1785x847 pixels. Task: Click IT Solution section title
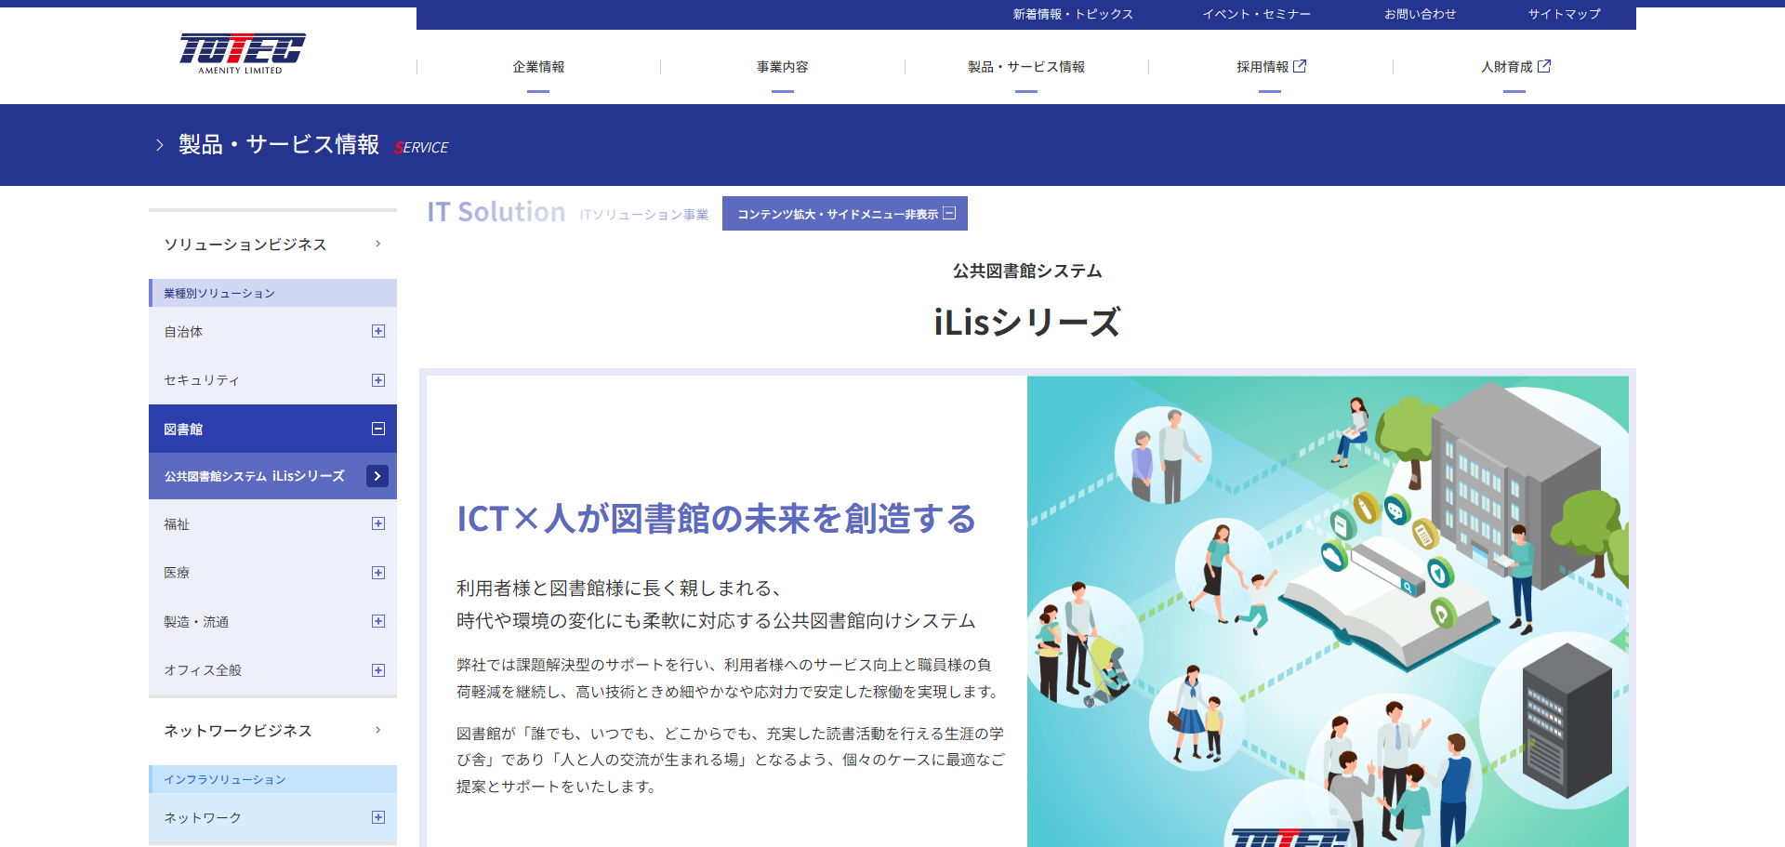(x=496, y=212)
